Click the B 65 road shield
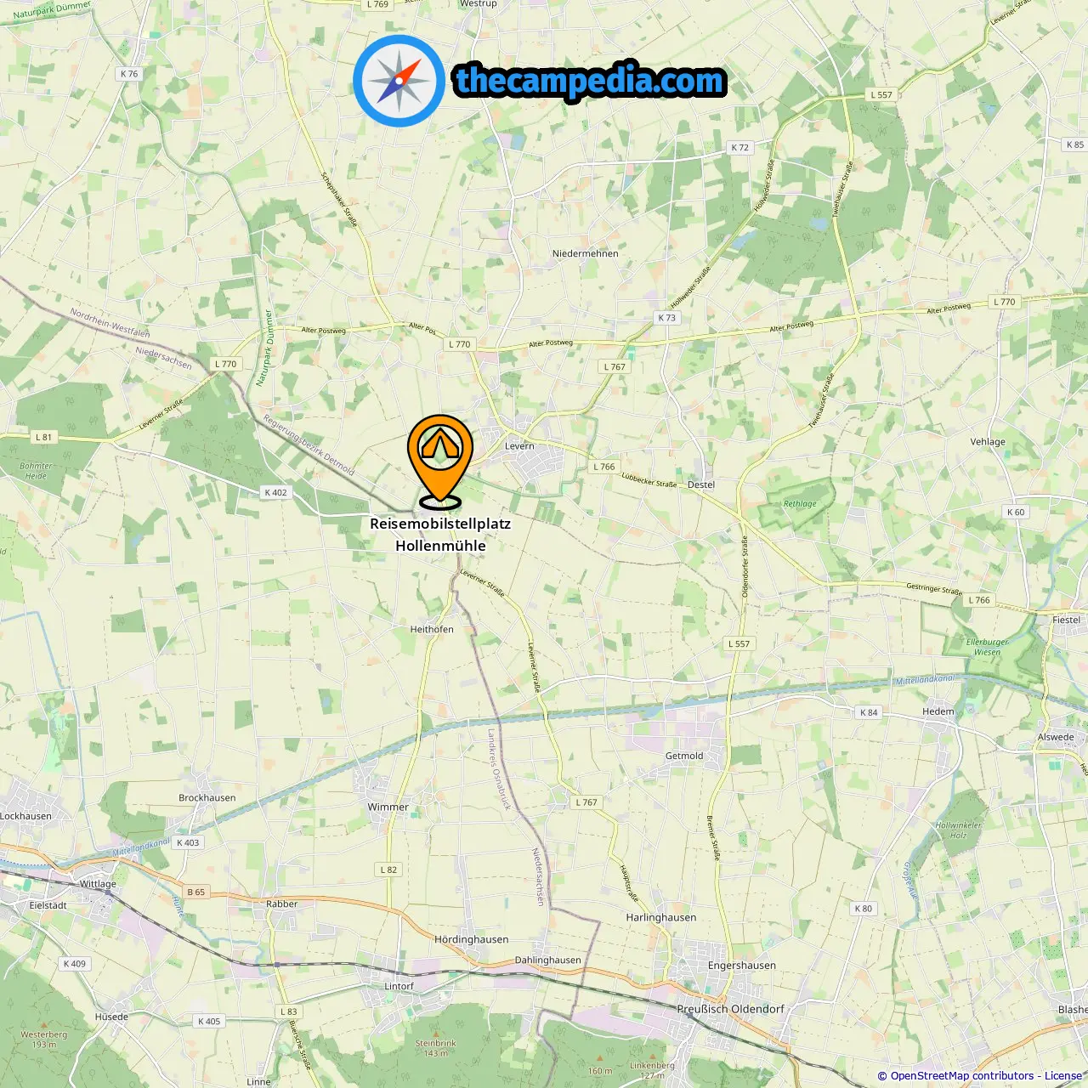The height and width of the screenshot is (1088, 1088). pyautogui.click(x=196, y=892)
